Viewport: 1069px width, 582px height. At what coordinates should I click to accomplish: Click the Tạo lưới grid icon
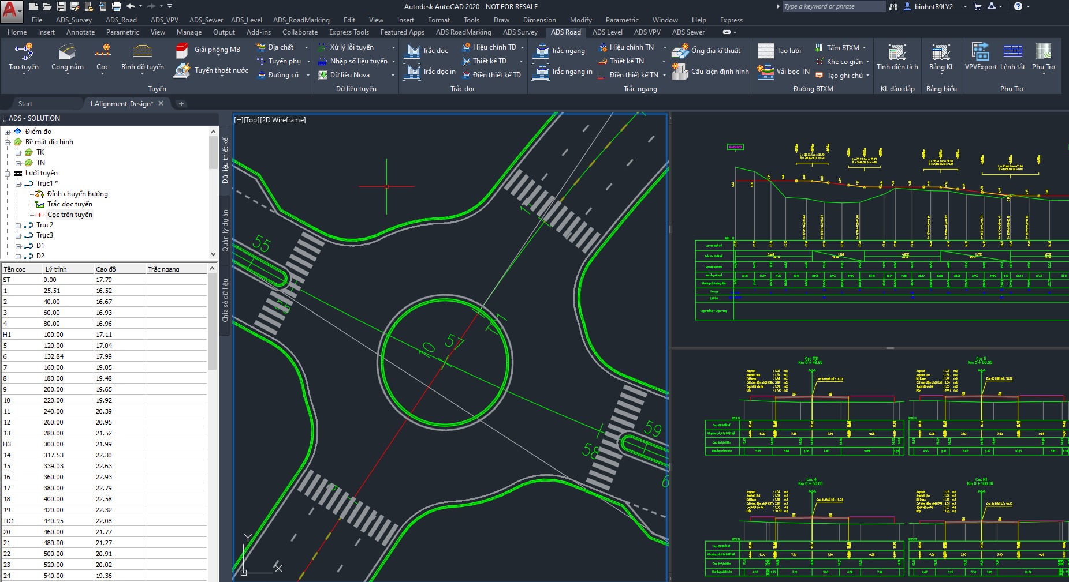766,51
